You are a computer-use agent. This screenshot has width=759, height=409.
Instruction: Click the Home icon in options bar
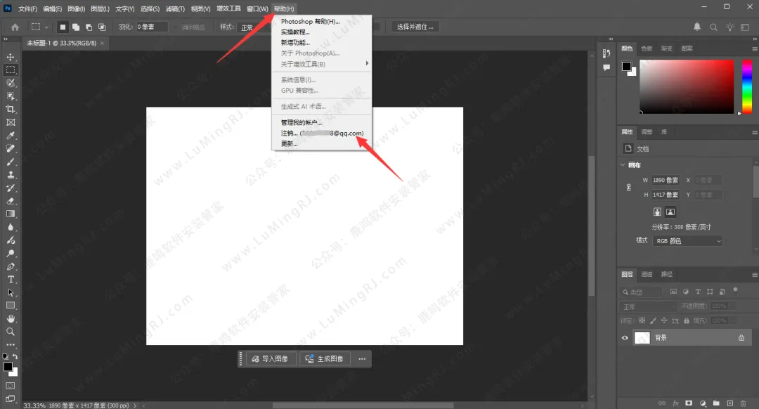pyautogui.click(x=15, y=27)
